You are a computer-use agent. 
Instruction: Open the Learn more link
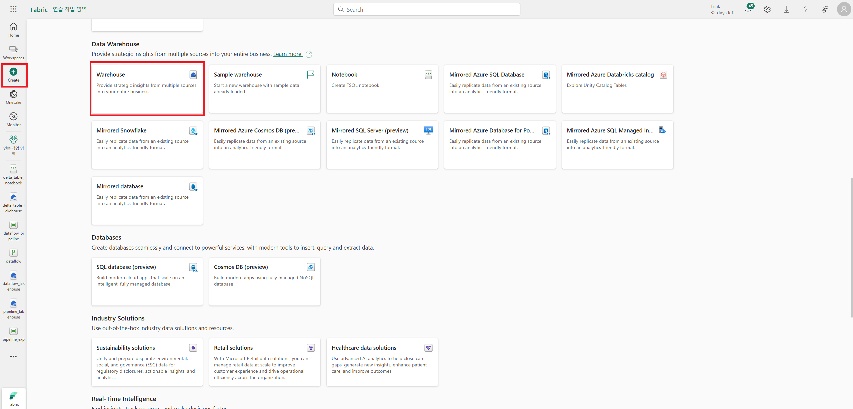(287, 54)
